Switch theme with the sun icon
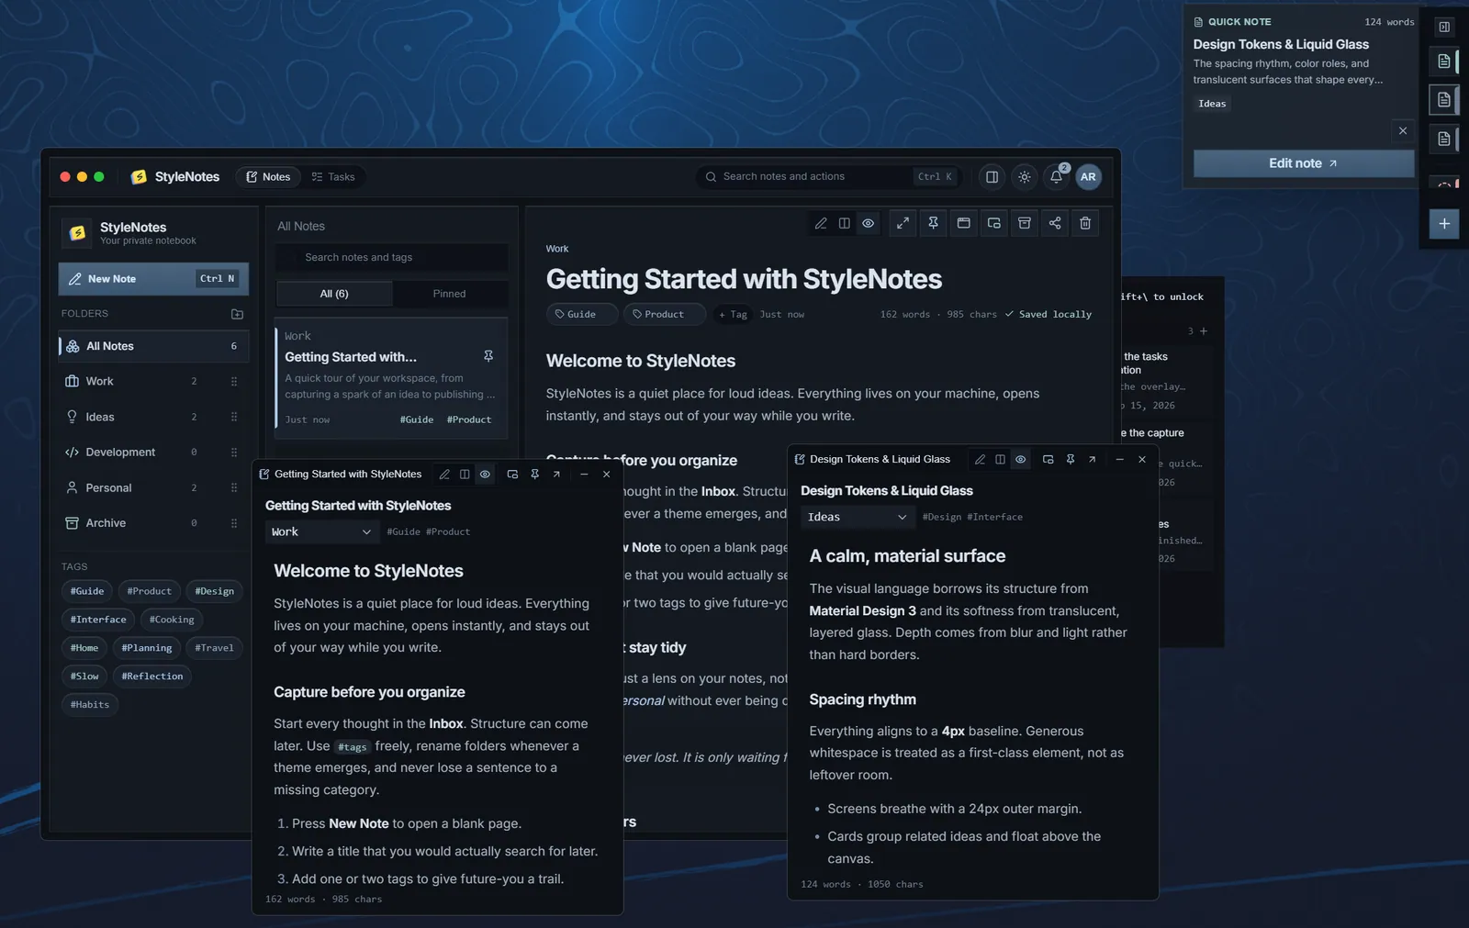1469x928 pixels. coord(1025,177)
